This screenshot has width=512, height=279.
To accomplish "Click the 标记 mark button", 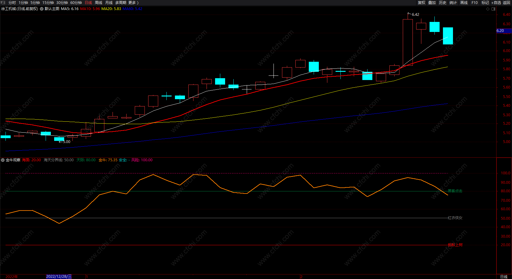I will 485,3.
